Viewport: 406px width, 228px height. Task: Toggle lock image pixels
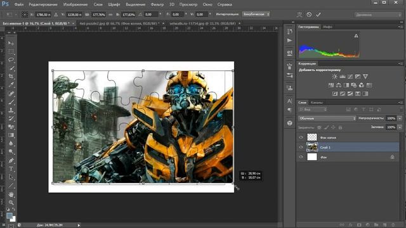(326, 127)
